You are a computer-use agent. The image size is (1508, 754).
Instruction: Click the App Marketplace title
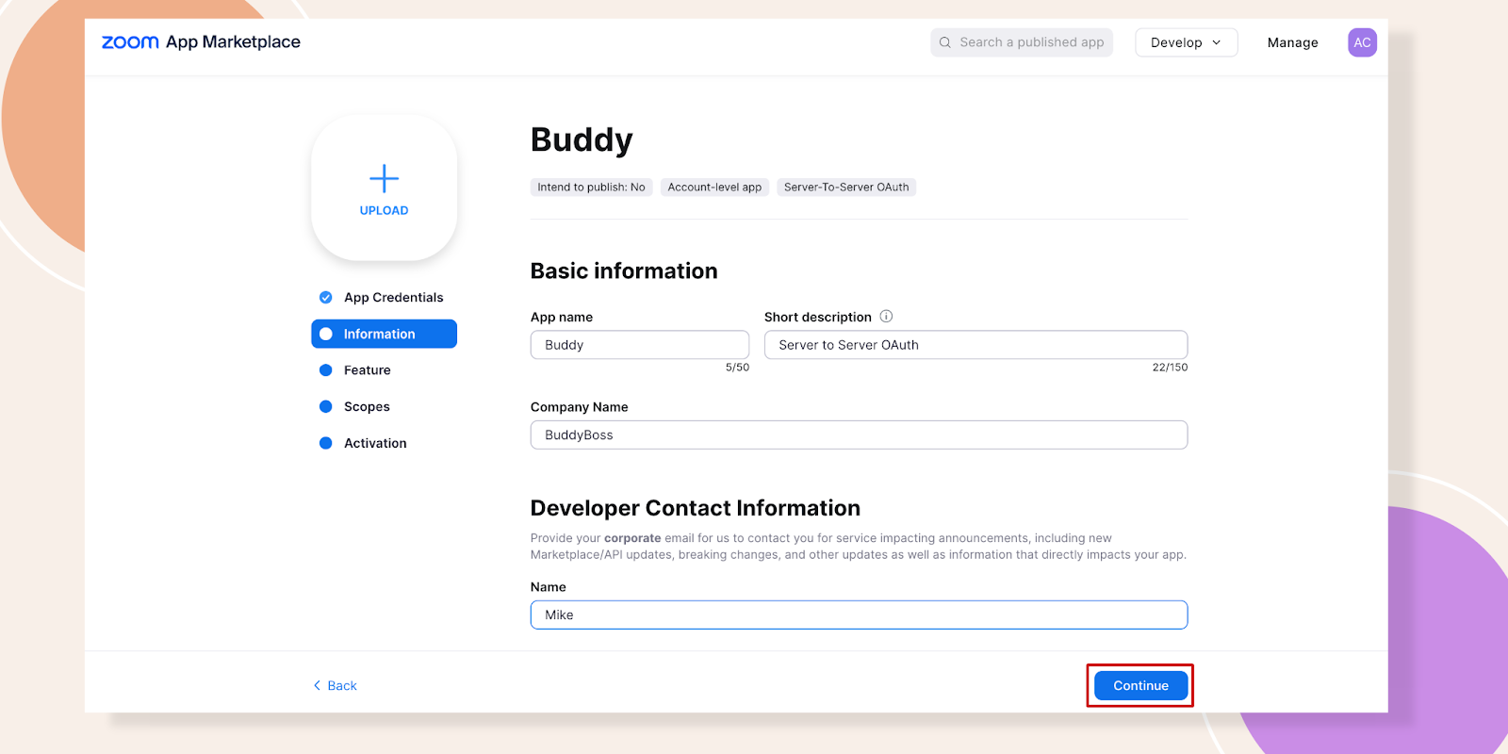(x=233, y=42)
